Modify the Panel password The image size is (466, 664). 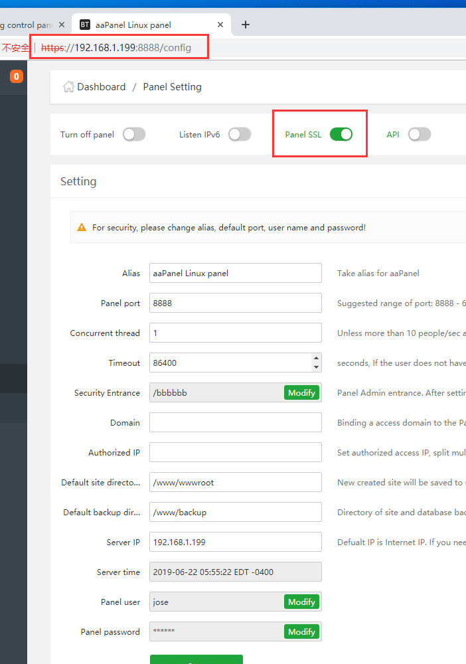[x=301, y=632]
